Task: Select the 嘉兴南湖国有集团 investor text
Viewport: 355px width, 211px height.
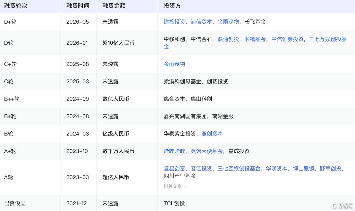Action: coord(185,116)
